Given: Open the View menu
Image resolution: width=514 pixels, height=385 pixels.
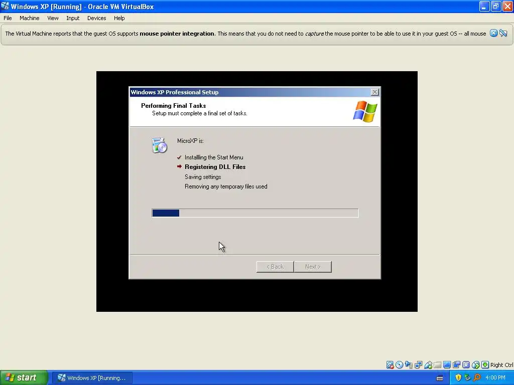Looking at the screenshot, I should coord(53,18).
